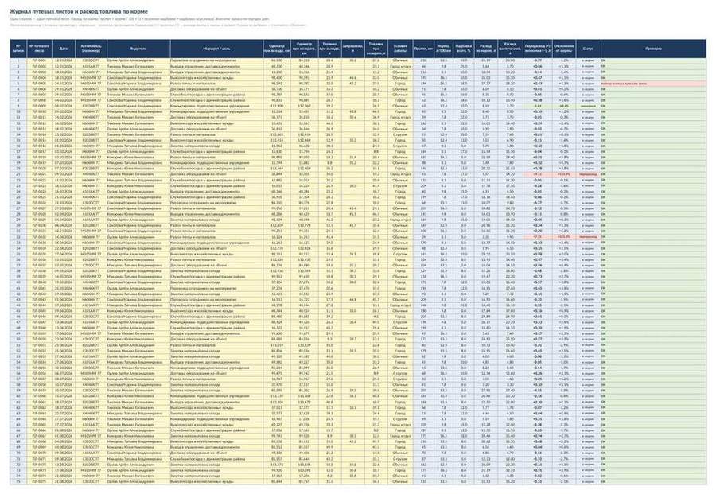Select waybill cell 'ПЛ-0009'
The height and width of the screenshot is (494, 716).
(39, 106)
